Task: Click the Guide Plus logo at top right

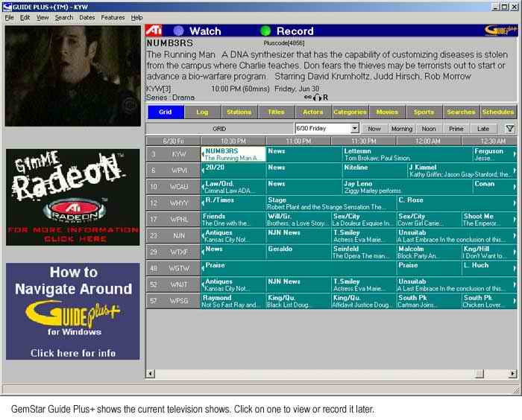Action: (x=500, y=31)
